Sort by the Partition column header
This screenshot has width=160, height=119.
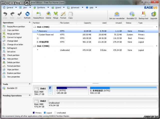[46, 23]
